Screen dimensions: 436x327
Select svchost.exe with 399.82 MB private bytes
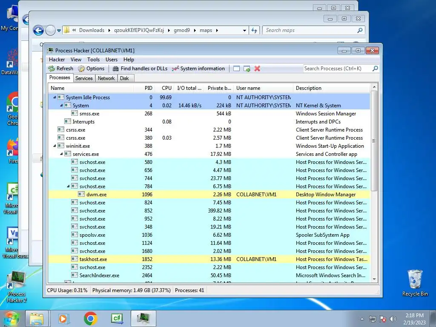pos(209,210)
